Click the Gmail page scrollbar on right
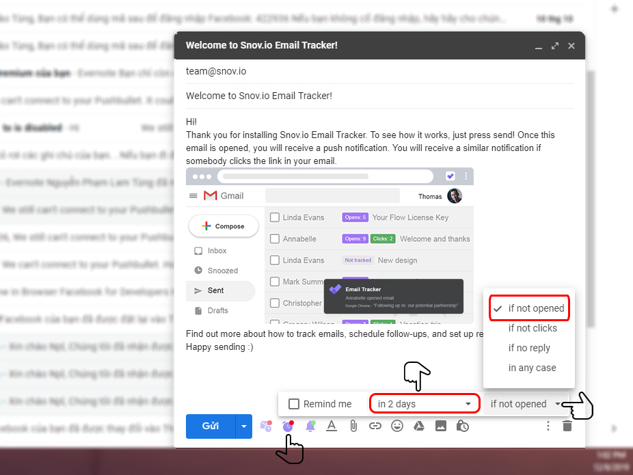This screenshot has width=633, height=475. click(x=591, y=199)
